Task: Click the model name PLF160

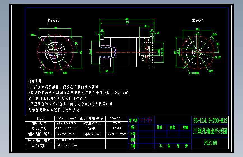Action: (210, 143)
